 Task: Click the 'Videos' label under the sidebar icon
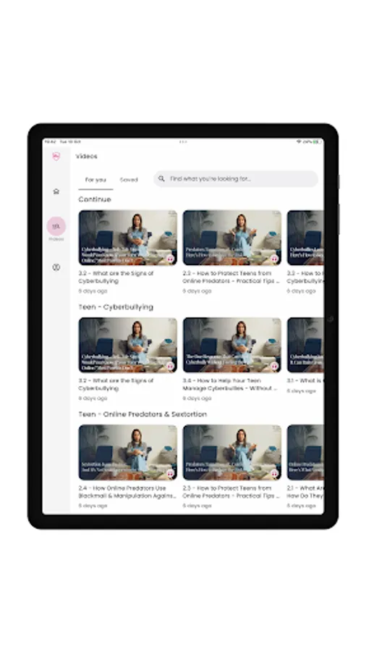coord(56,240)
